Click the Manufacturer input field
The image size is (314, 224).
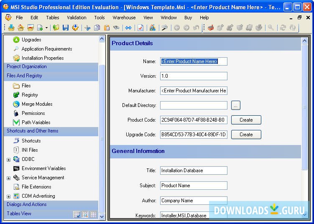coord(194,91)
